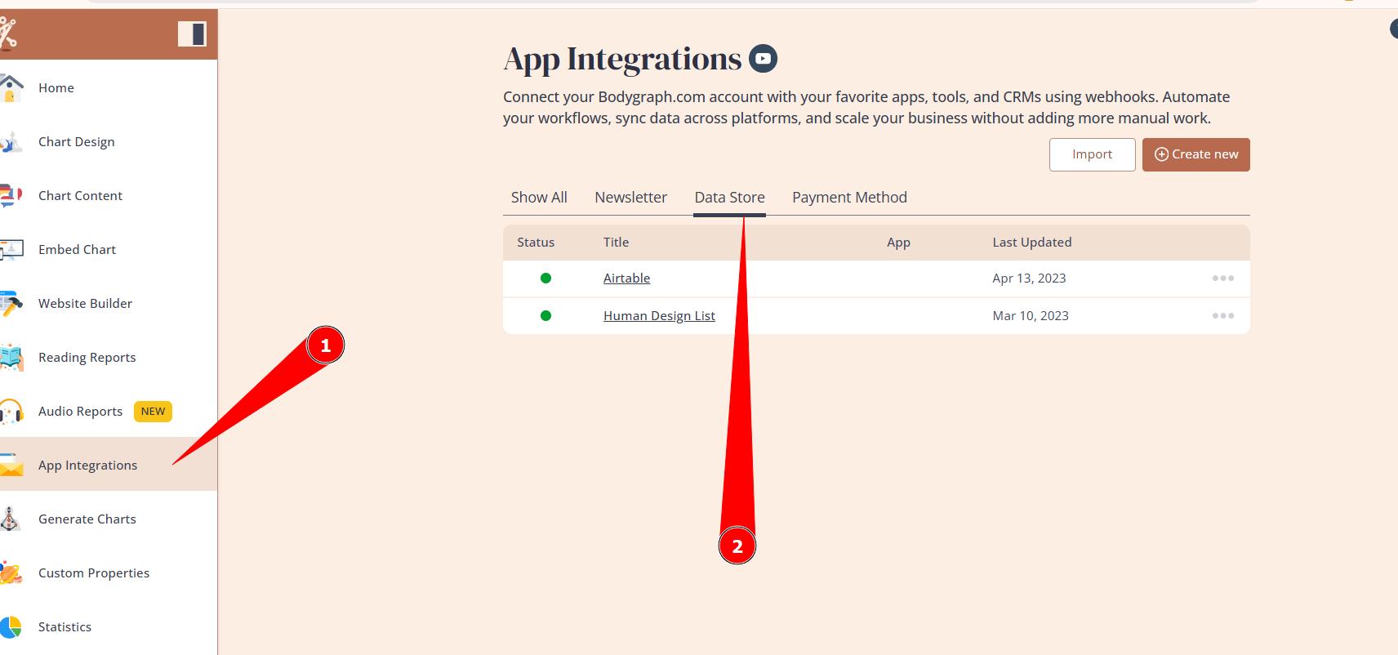This screenshot has width=1398, height=655.
Task: Play the video tutorial icon beside title
Action: tap(763, 59)
